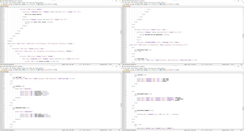This screenshot has height=131, width=244.
Task: Collapse fold marker beside newsletter table width 800 line
Action: [x=126, y=45]
